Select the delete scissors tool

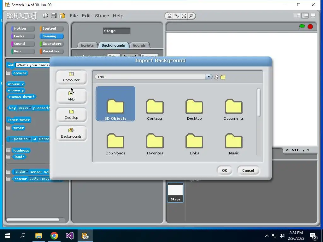[177, 16]
